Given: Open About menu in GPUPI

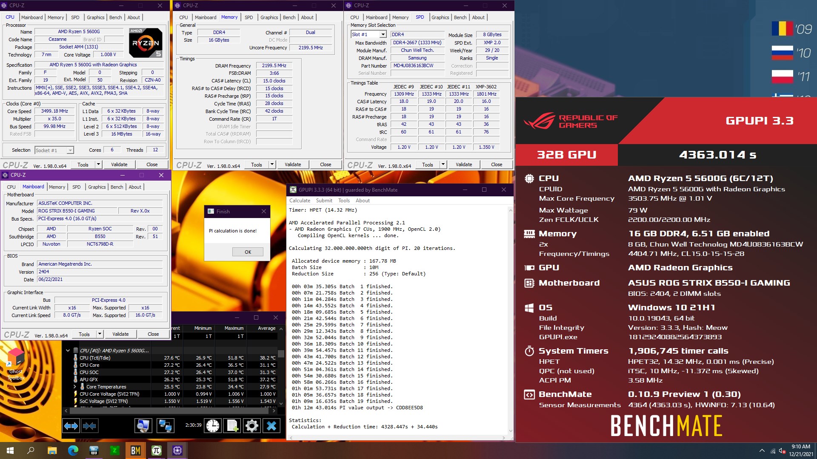Looking at the screenshot, I should [x=363, y=201].
